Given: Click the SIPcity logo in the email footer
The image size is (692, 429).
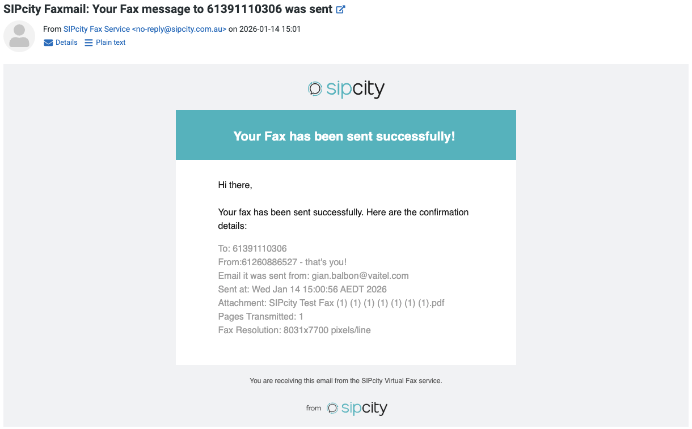Looking at the screenshot, I should tap(357, 408).
